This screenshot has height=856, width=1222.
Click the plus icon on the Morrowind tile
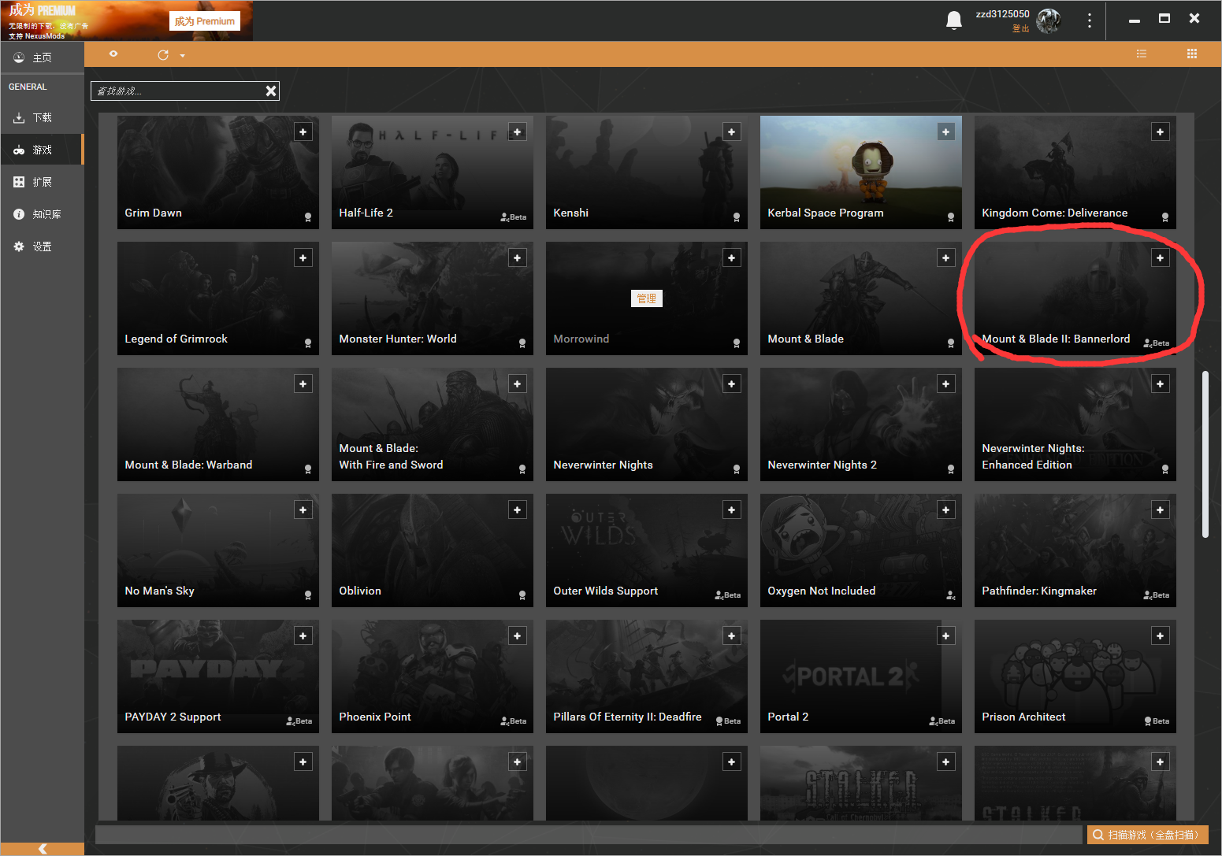click(x=732, y=258)
